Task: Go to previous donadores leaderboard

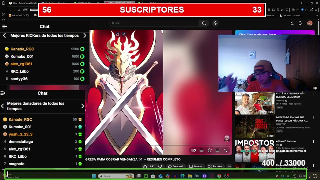Action: point(2,106)
